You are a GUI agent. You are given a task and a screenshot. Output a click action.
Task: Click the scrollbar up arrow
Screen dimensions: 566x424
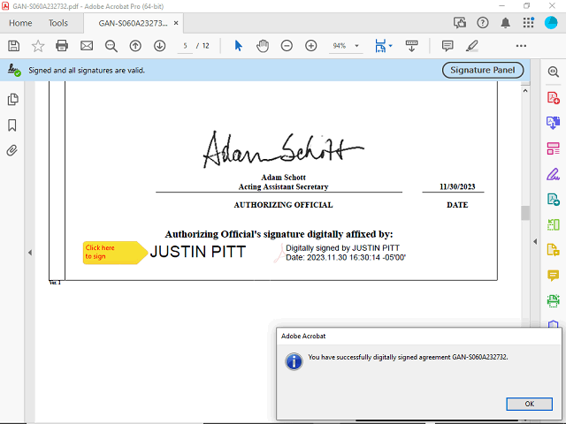[525, 91]
